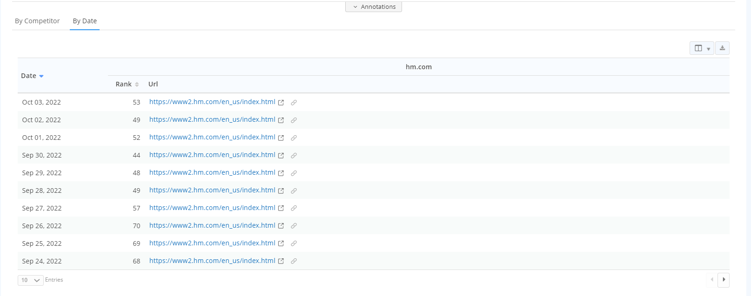Viewport: 751px width, 296px height.
Task: Open the hm.com URL for Sep 29, 2022
Action: pos(212,172)
